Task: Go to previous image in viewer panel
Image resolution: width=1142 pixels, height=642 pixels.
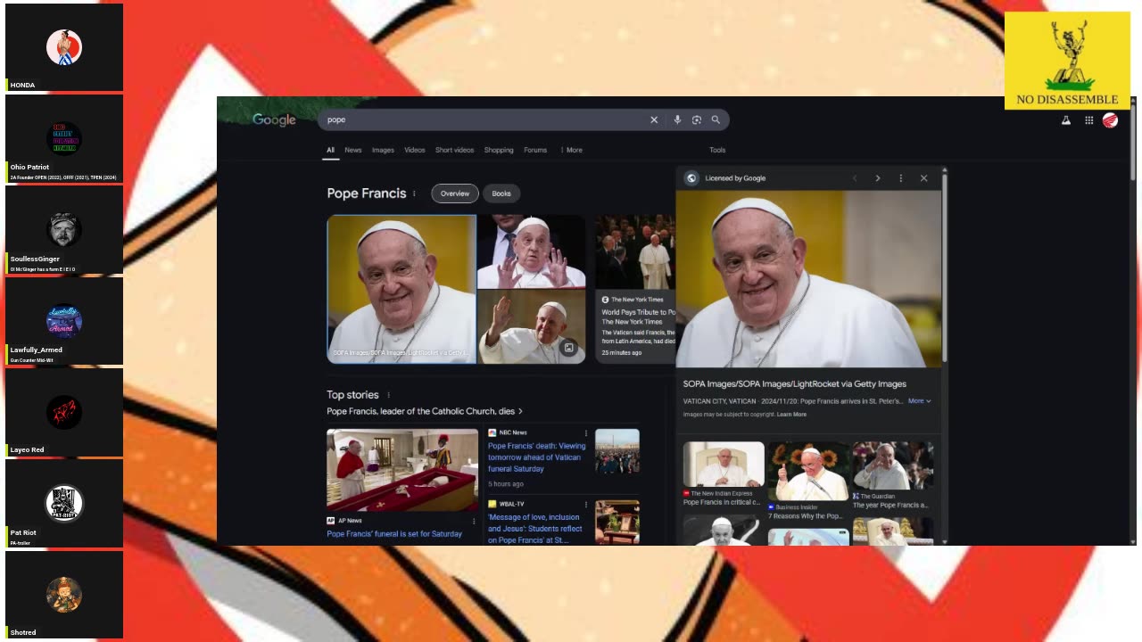Action: (855, 178)
